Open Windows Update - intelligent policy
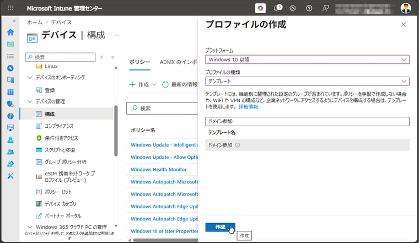Screen dimensions: 419x243 (x=164, y=145)
